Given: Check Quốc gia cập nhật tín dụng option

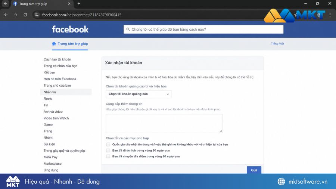Looking at the screenshot, I should 108,145.
